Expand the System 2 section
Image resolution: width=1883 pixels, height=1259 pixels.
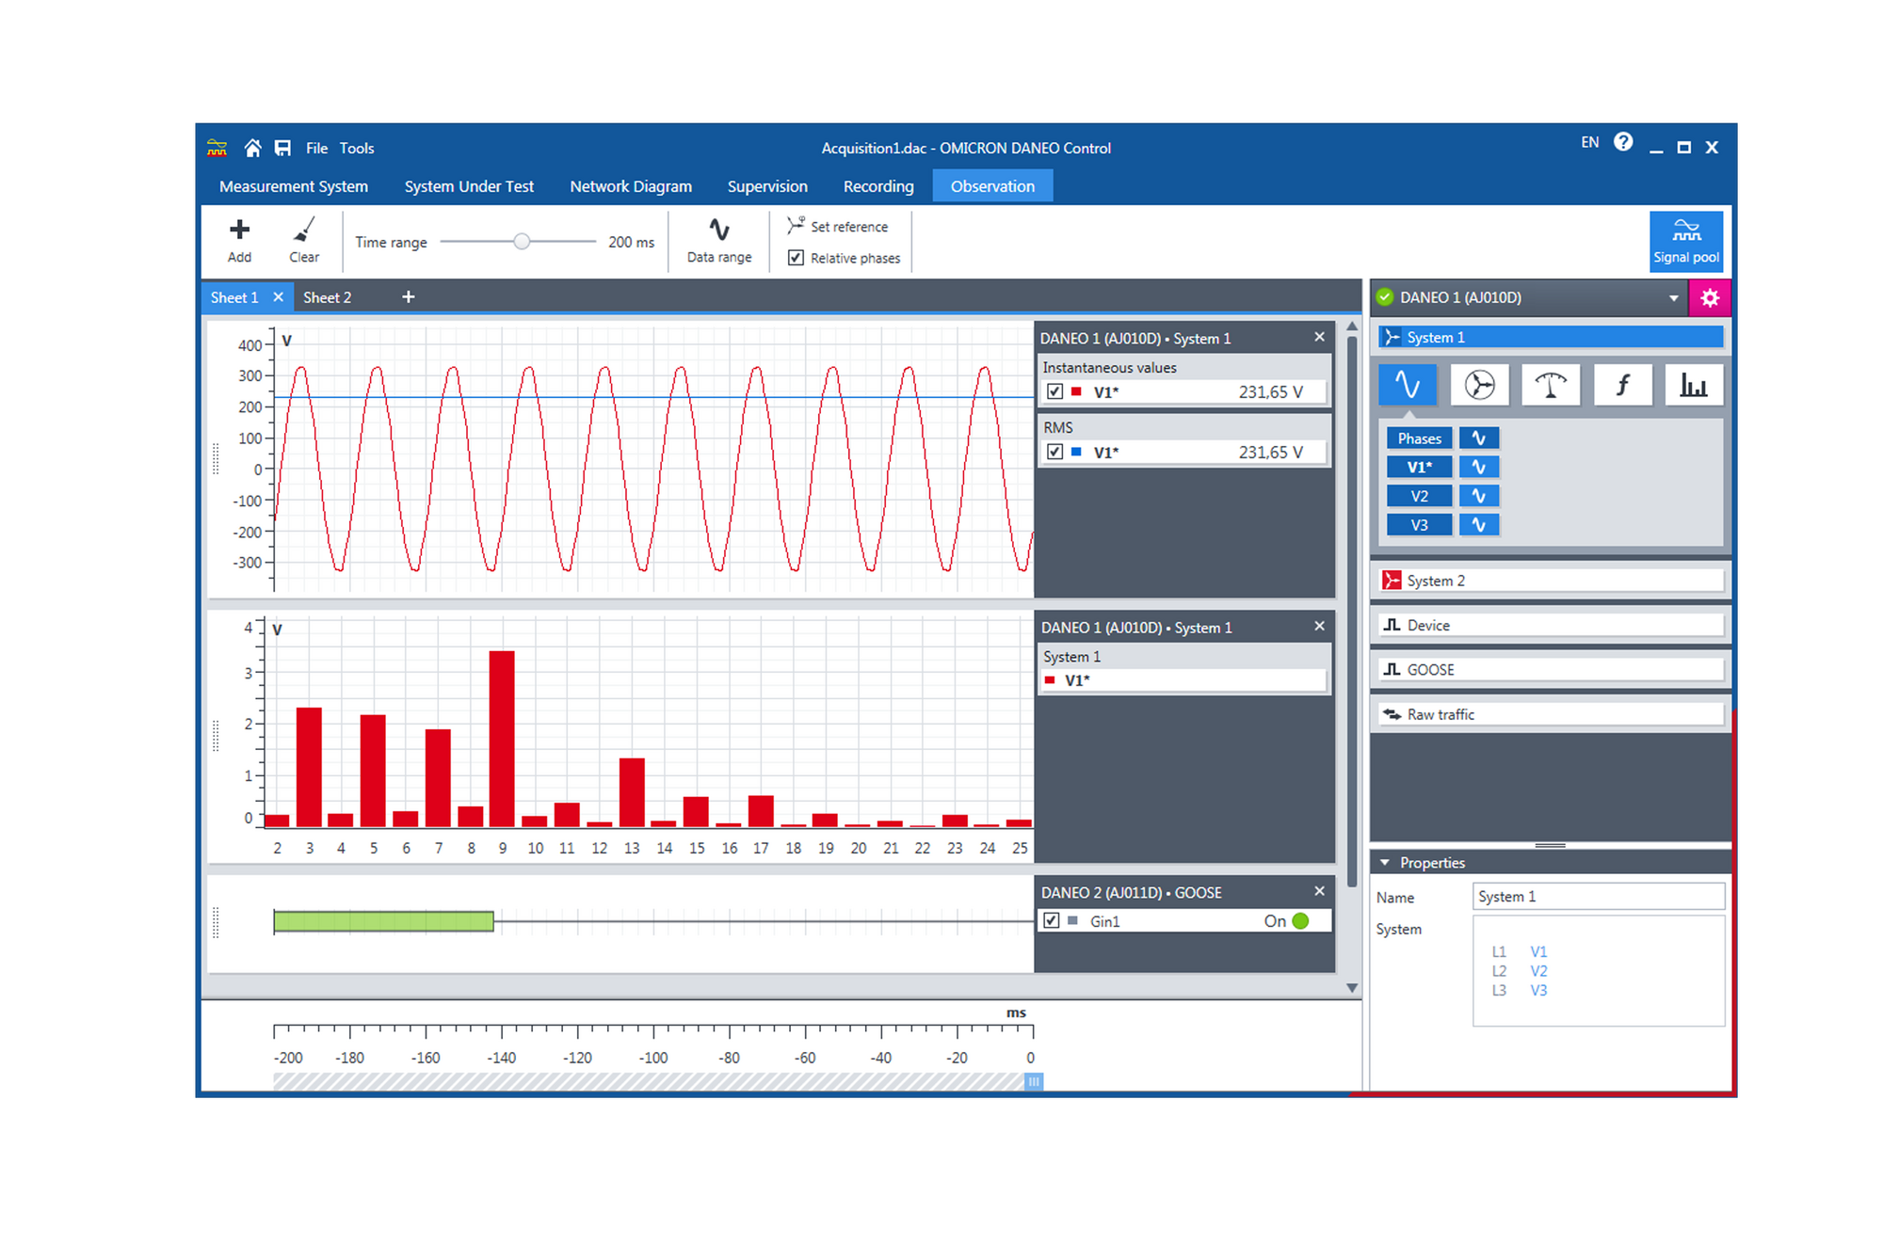[1551, 581]
